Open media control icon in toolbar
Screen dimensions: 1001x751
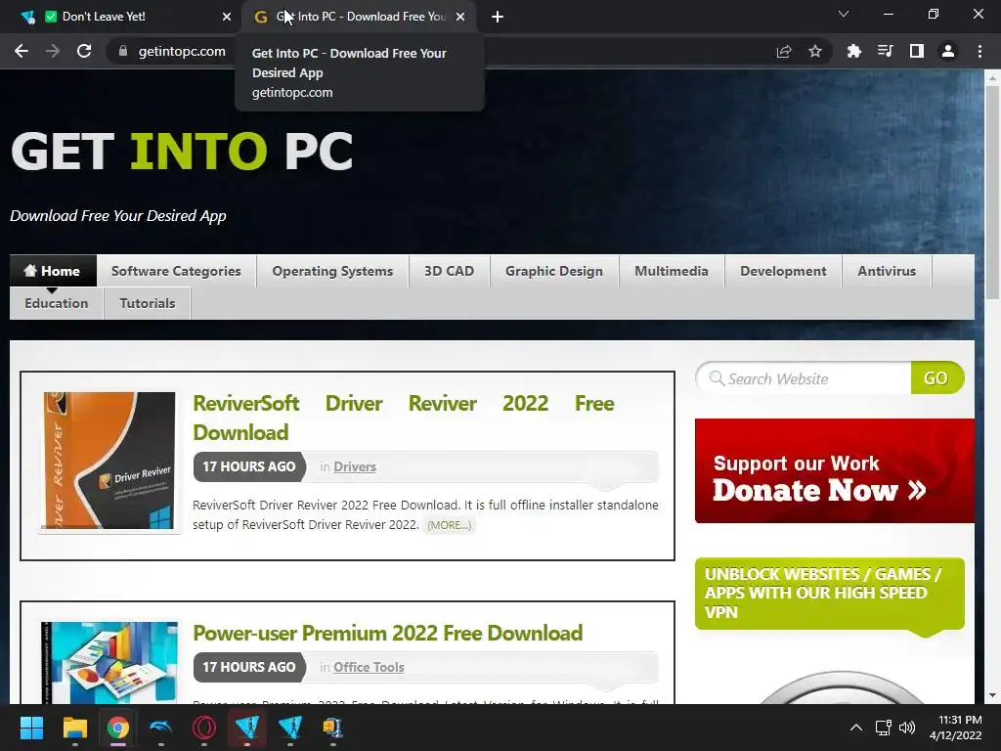pyautogui.click(x=886, y=51)
